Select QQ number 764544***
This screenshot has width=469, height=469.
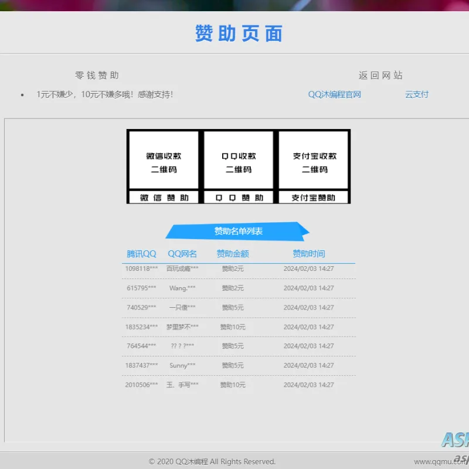[x=141, y=346]
